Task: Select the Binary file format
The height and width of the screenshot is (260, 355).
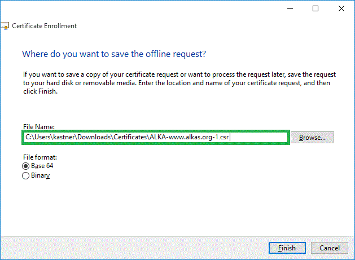Action: coord(25,175)
